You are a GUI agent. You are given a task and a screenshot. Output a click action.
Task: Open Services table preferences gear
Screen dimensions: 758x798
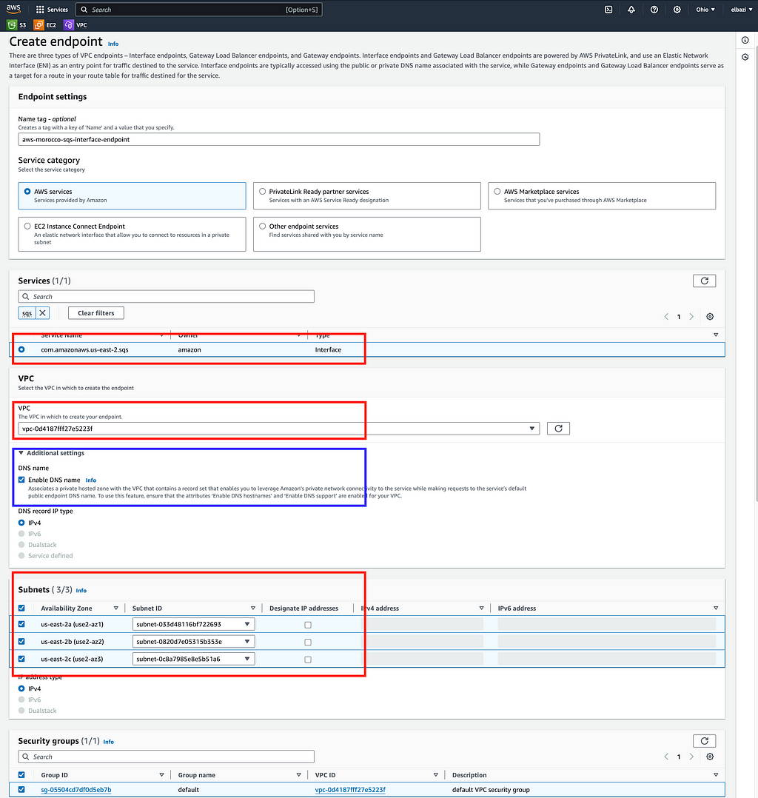pyautogui.click(x=710, y=317)
